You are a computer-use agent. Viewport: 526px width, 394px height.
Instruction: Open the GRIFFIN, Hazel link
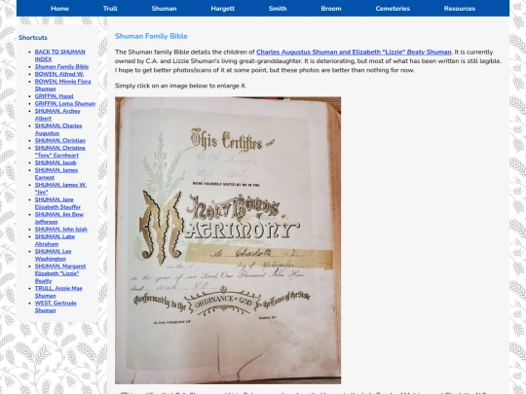tap(54, 96)
